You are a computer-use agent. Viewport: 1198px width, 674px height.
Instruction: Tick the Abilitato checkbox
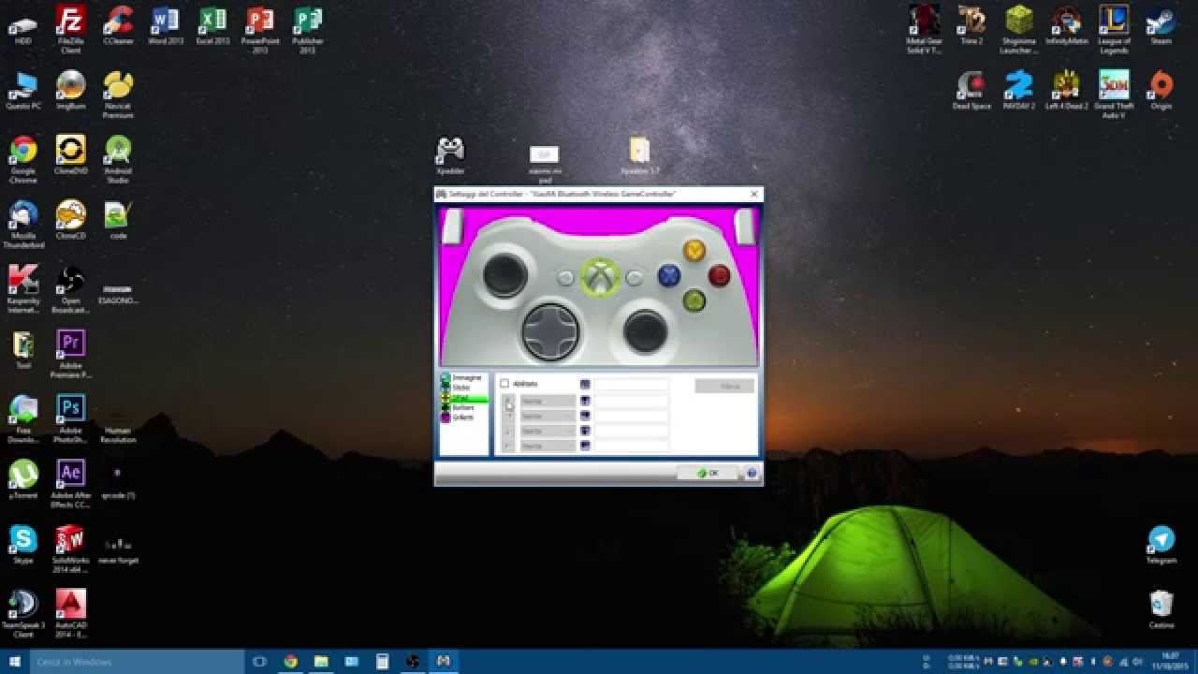504,384
